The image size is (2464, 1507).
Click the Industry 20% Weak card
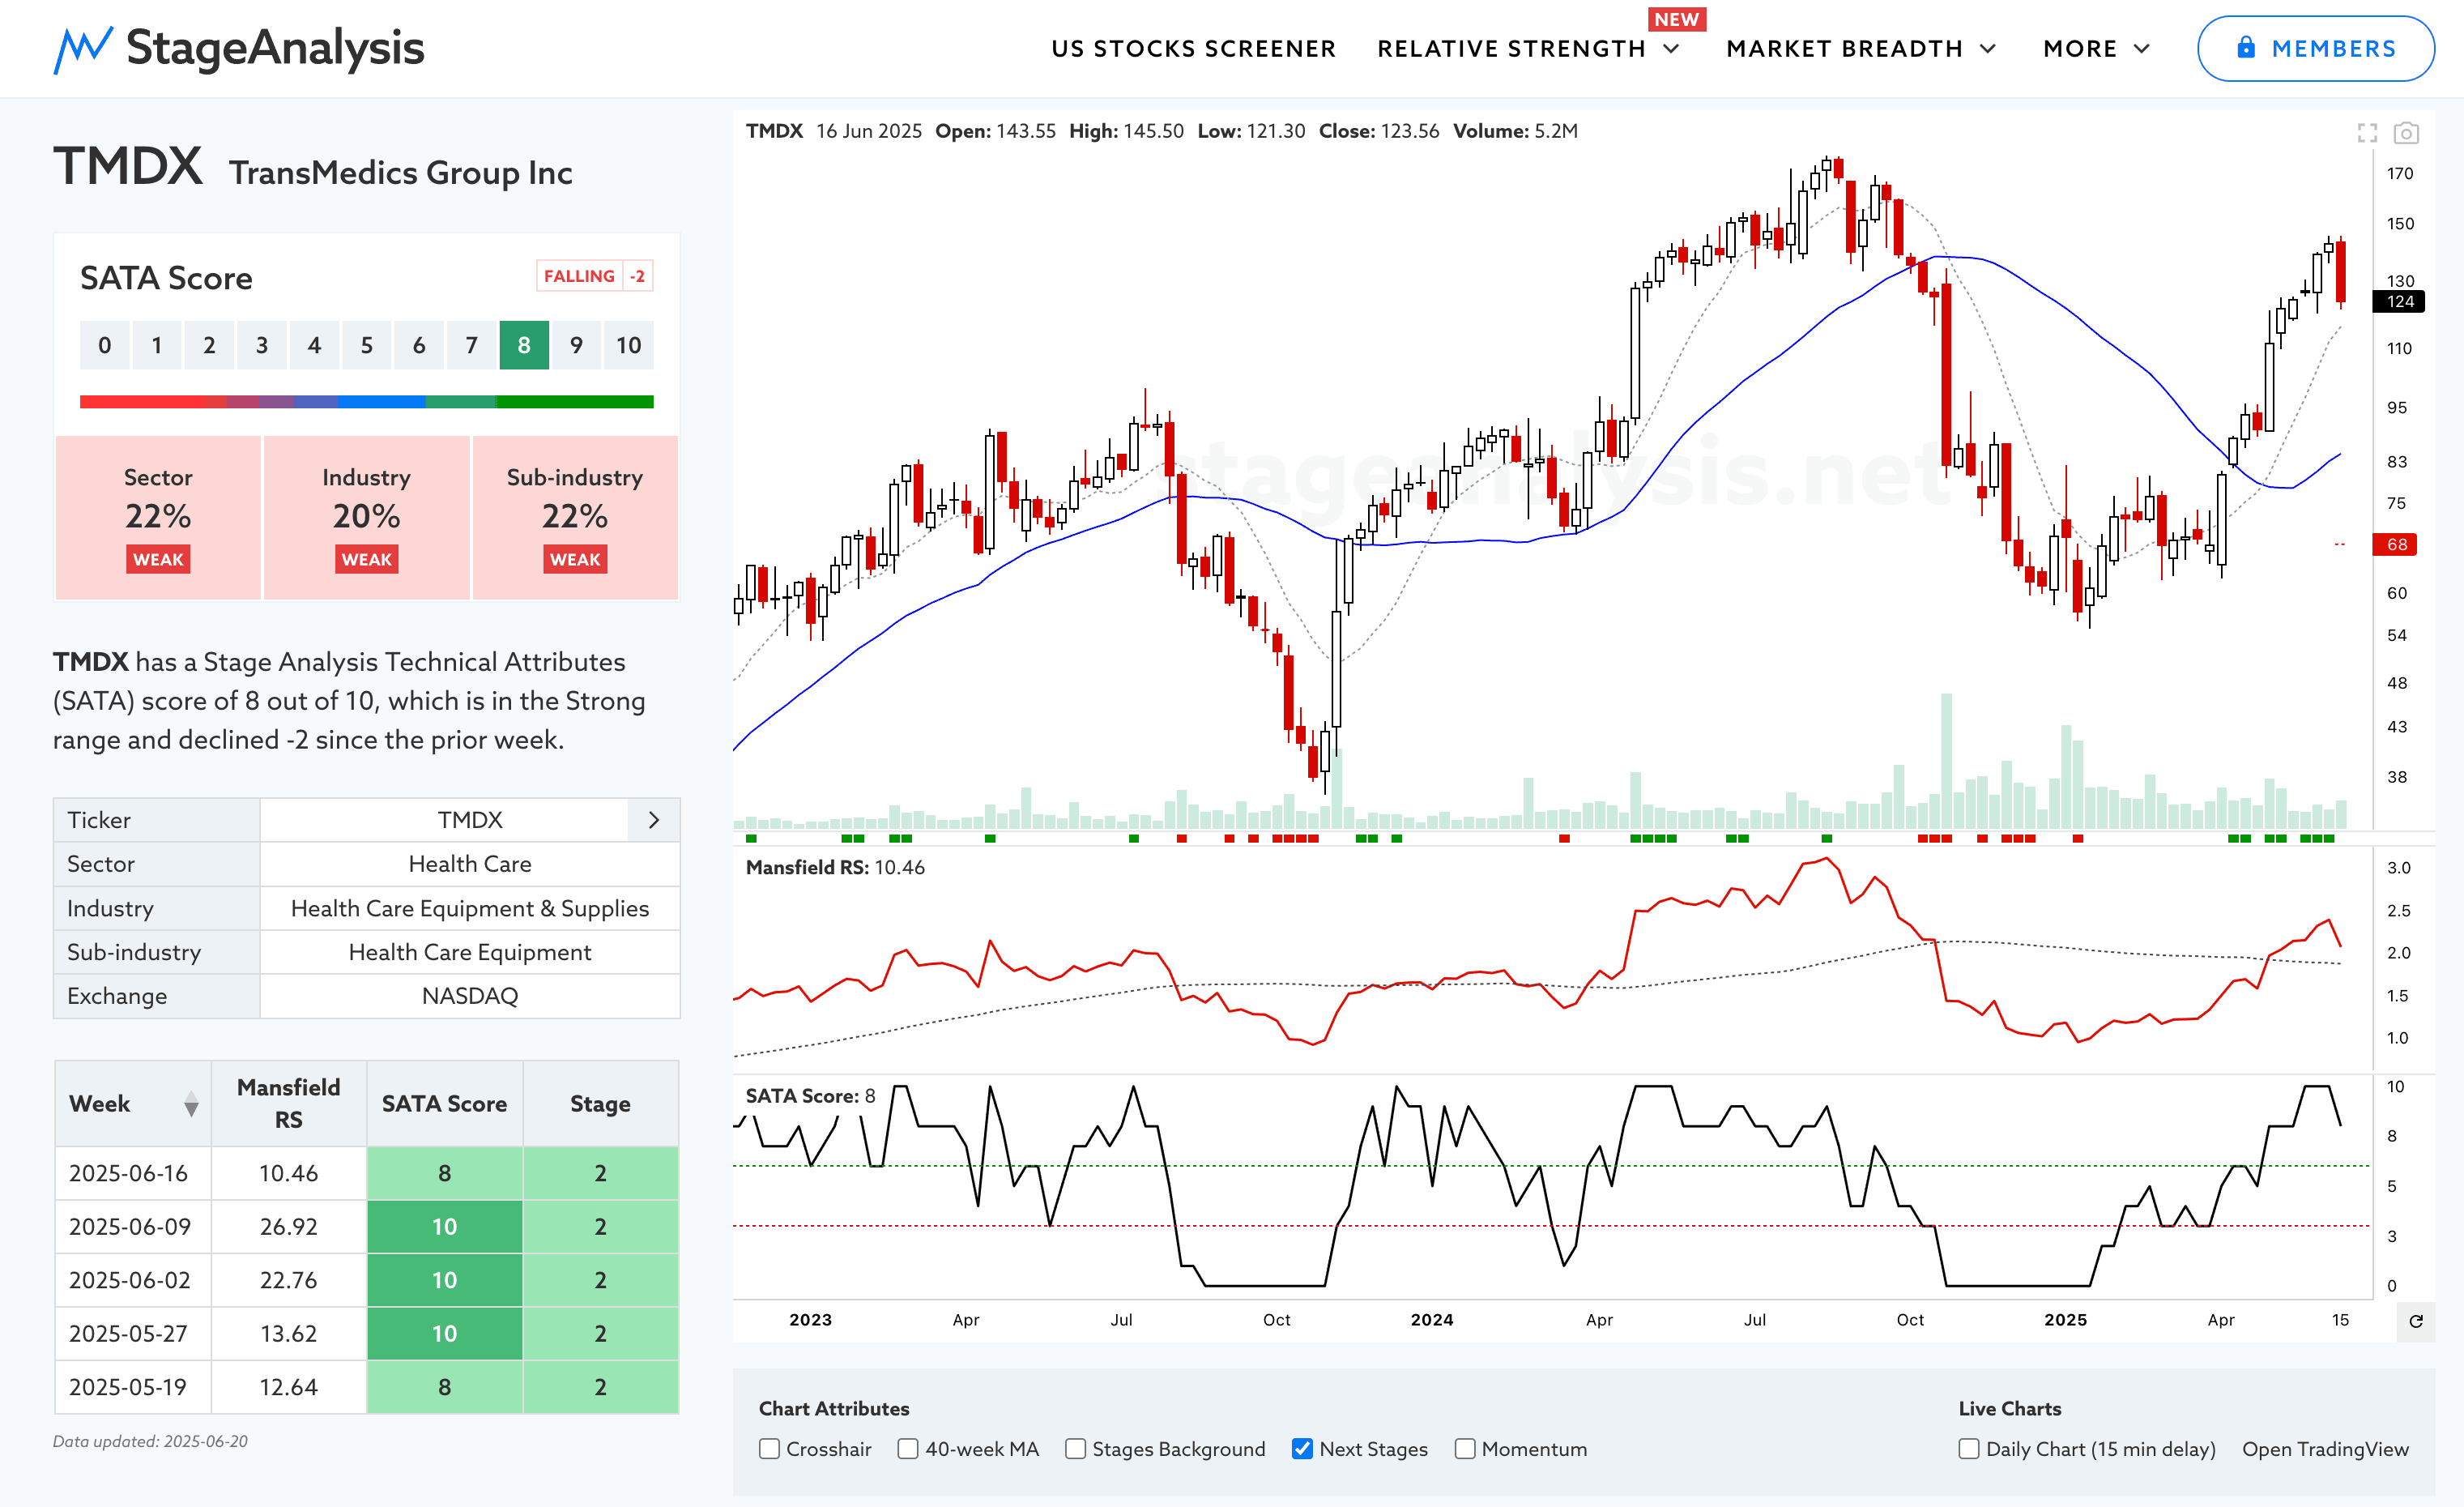[367, 517]
